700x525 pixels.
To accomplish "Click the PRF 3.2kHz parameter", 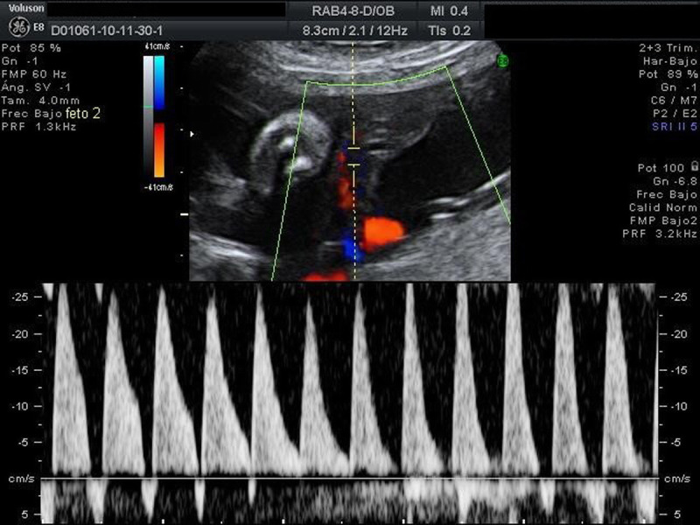I will [663, 234].
